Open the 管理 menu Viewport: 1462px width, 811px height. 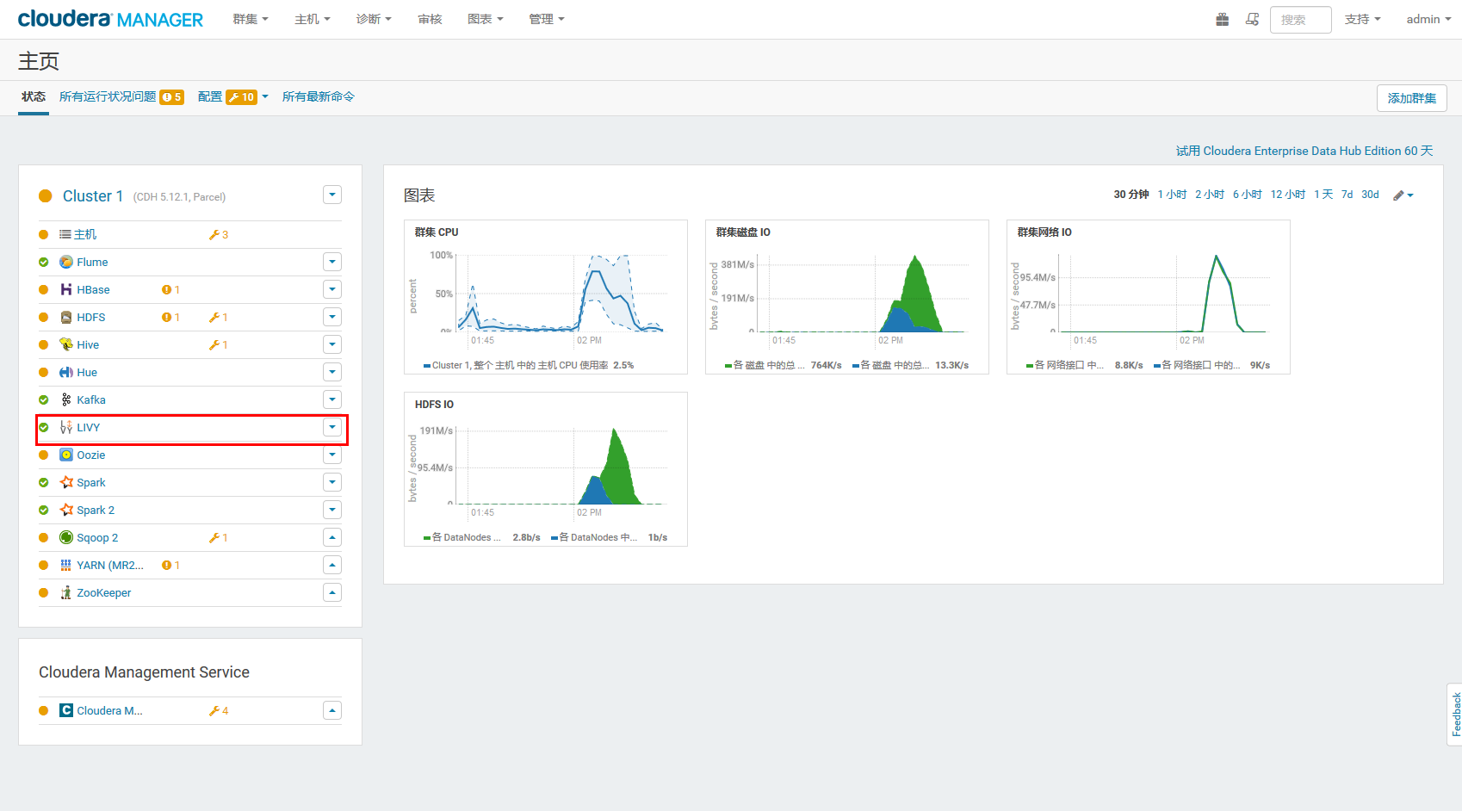[x=547, y=19]
